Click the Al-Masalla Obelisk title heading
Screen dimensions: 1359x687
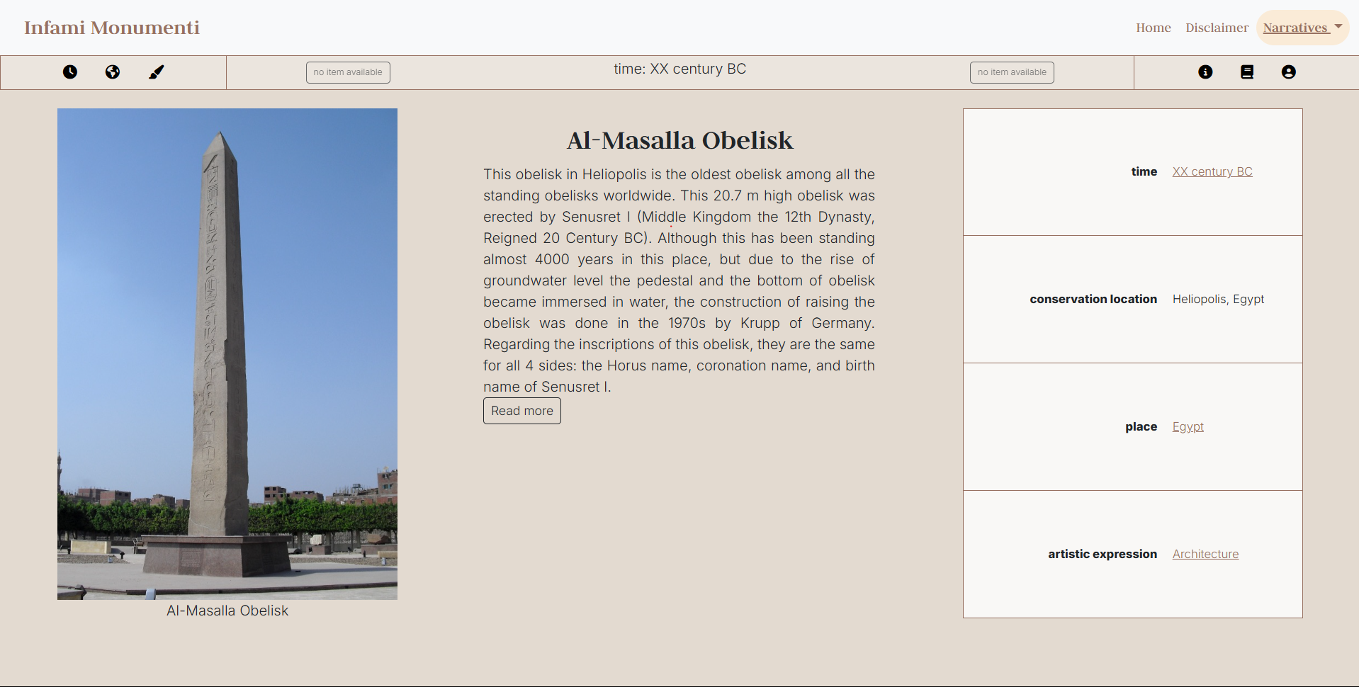click(x=680, y=140)
